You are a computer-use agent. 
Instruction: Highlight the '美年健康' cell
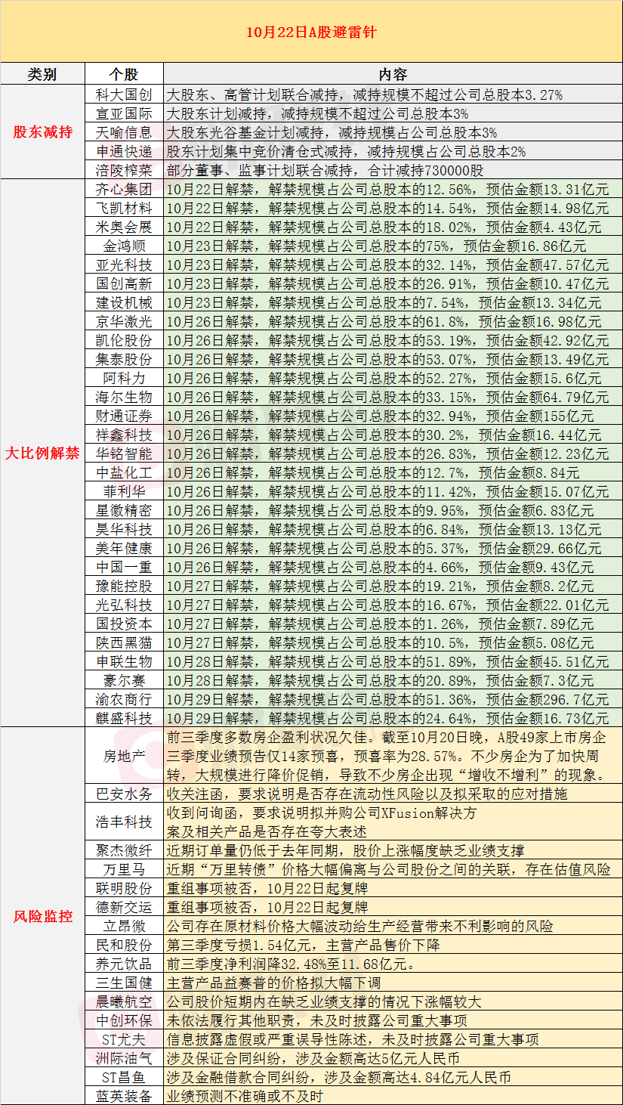(124, 548)
